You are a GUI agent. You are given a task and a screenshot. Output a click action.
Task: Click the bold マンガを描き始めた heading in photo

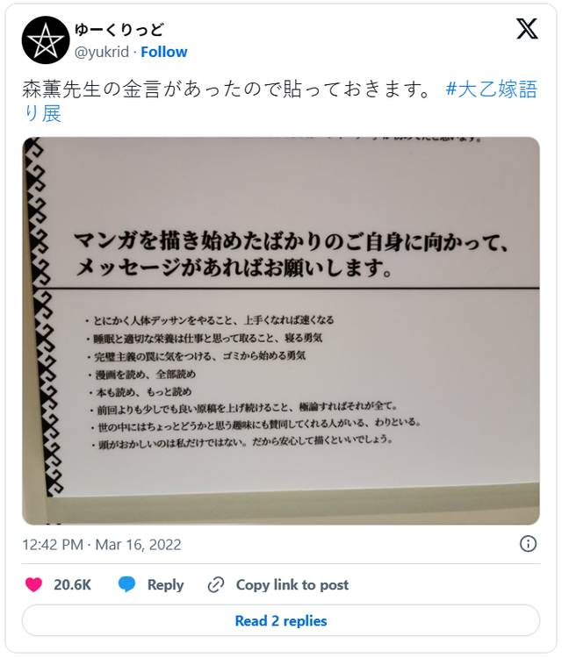292,254
